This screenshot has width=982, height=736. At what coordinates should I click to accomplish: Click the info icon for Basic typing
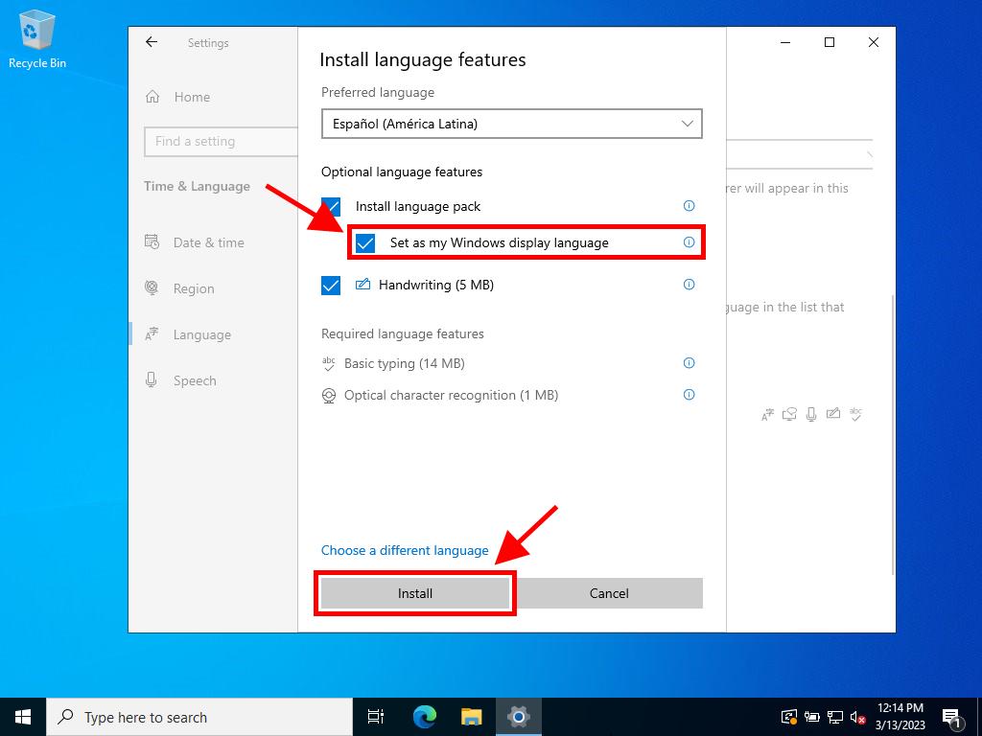(x=689, y=363)
